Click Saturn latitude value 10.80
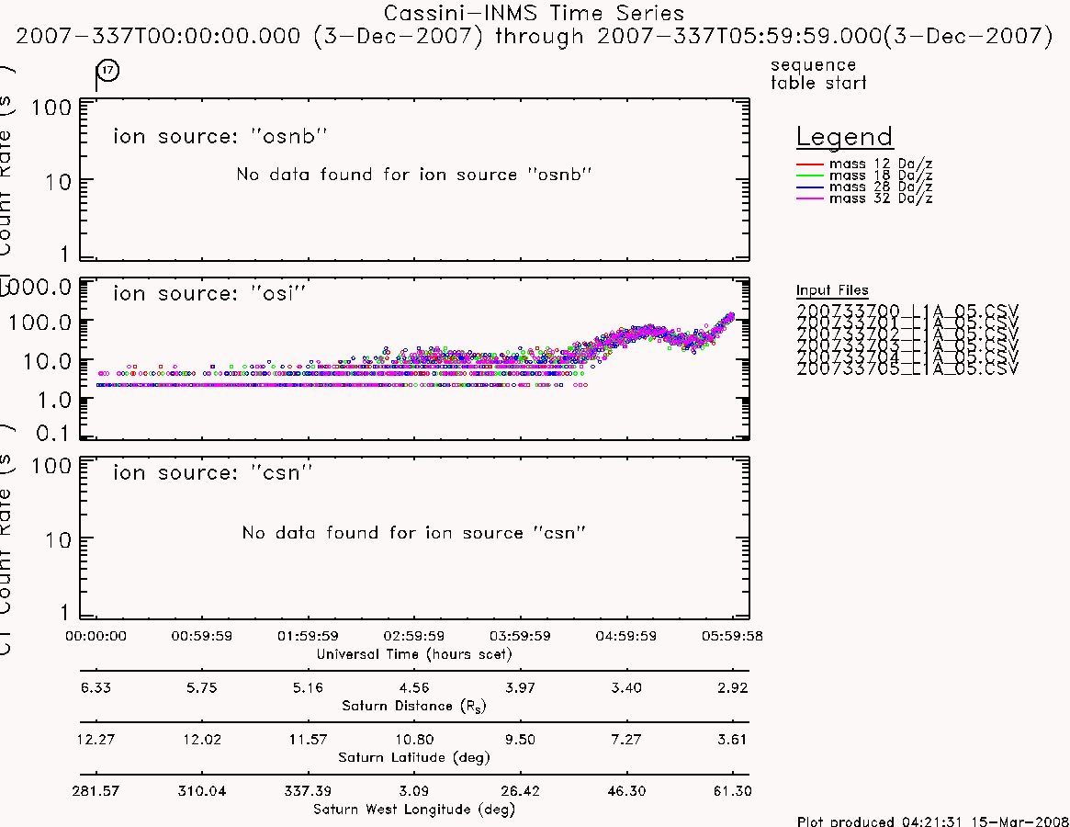Viewport: 1070px width, 827px height. 413,740
